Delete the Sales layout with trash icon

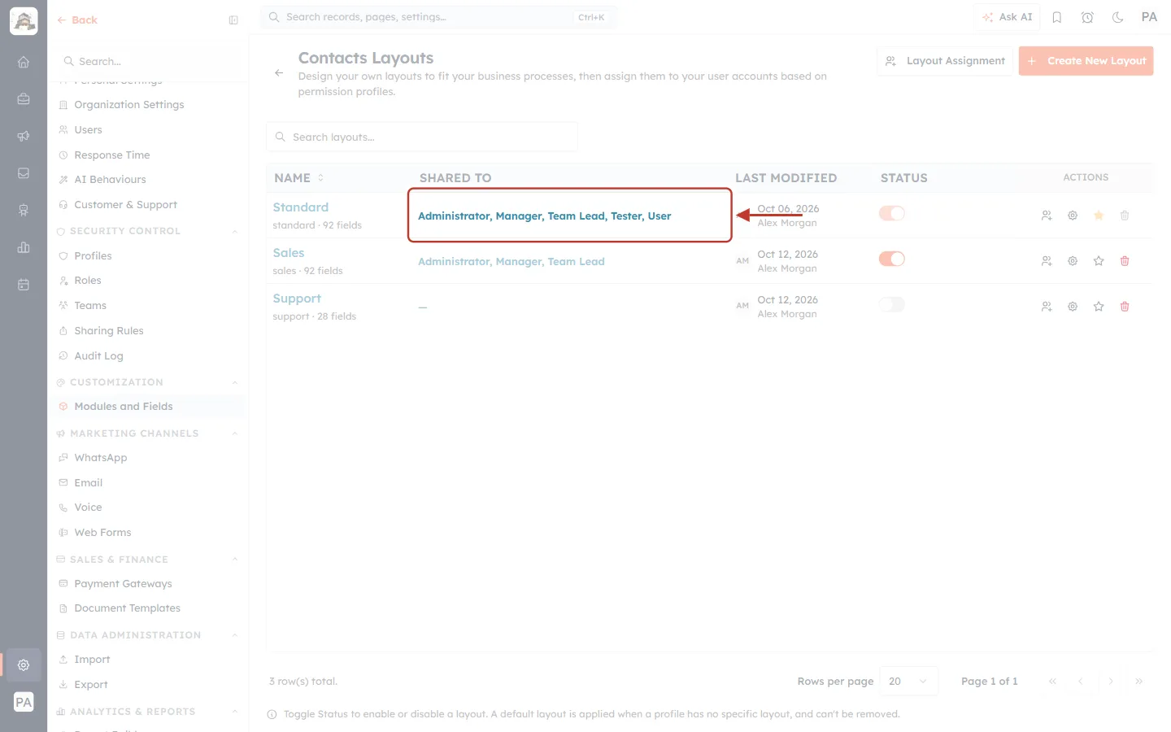coord(1125,261)
